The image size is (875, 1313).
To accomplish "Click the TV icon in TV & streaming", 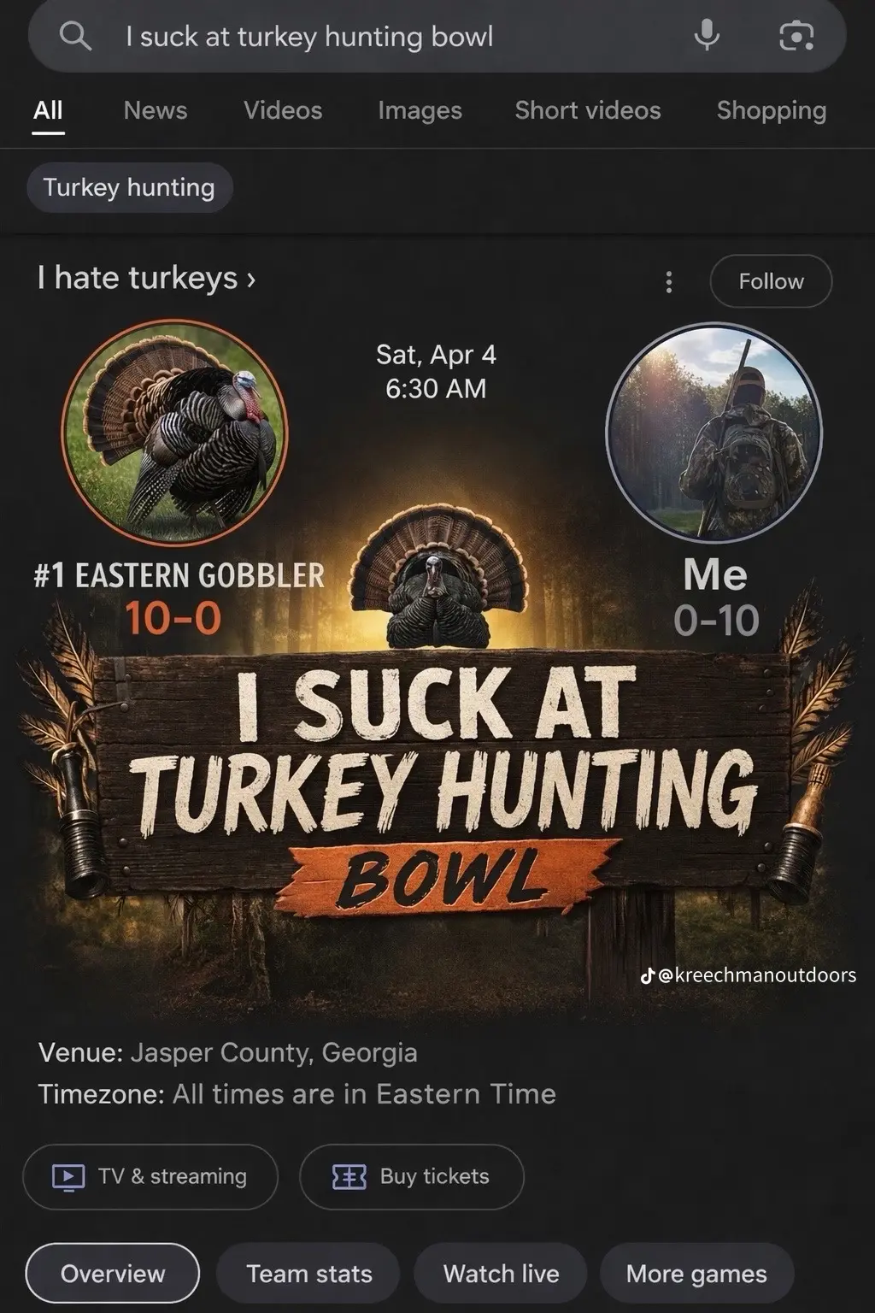I will 68,1177.
